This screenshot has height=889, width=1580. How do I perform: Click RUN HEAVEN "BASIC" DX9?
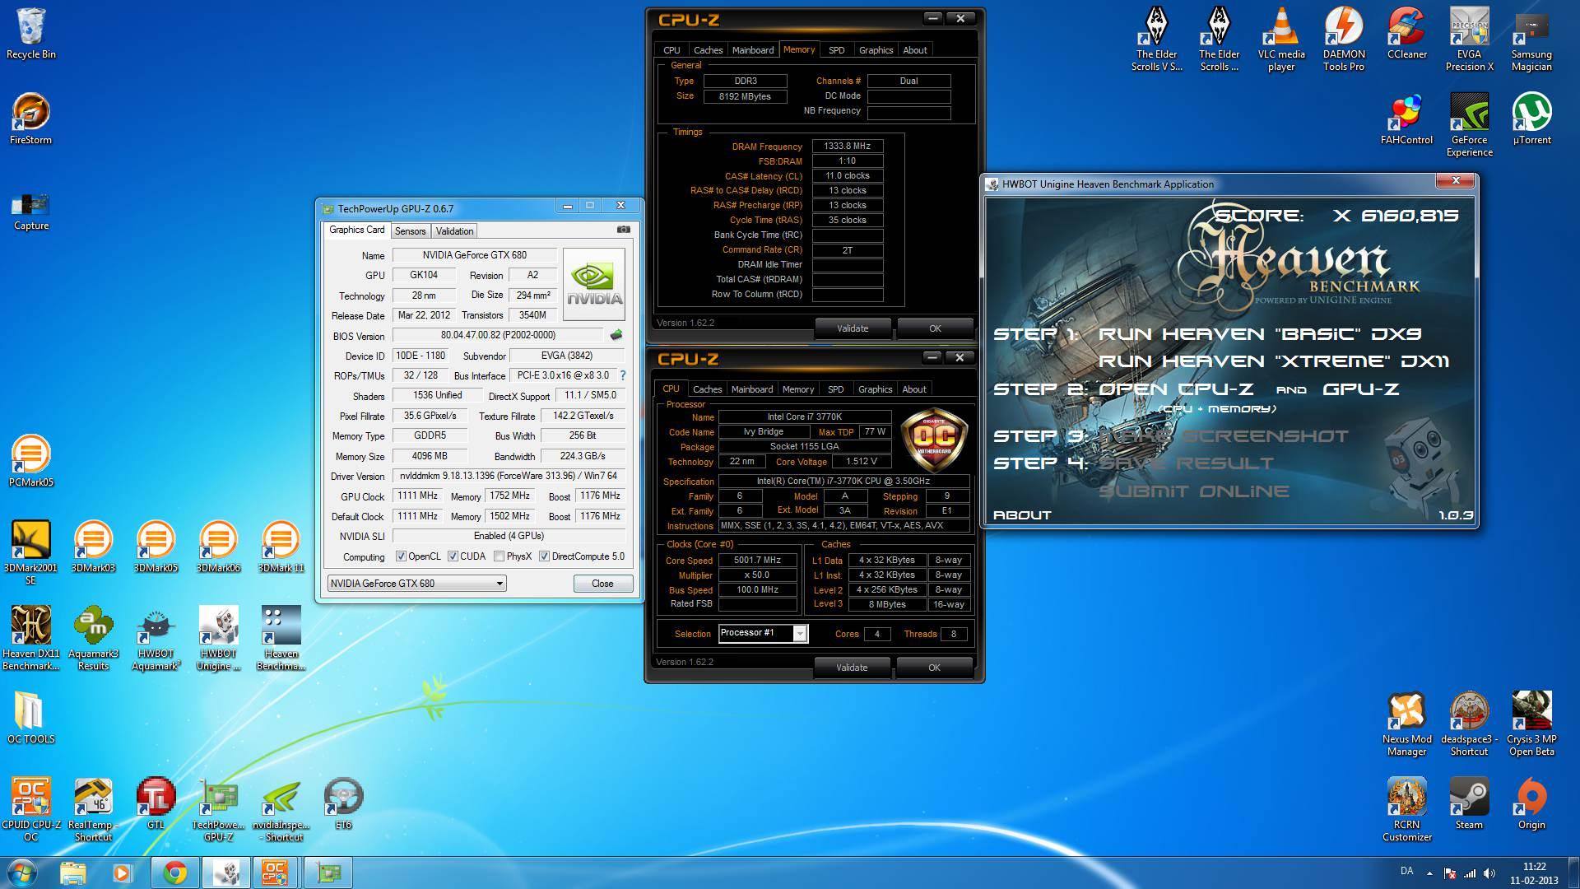click(x=1260, y=334)
